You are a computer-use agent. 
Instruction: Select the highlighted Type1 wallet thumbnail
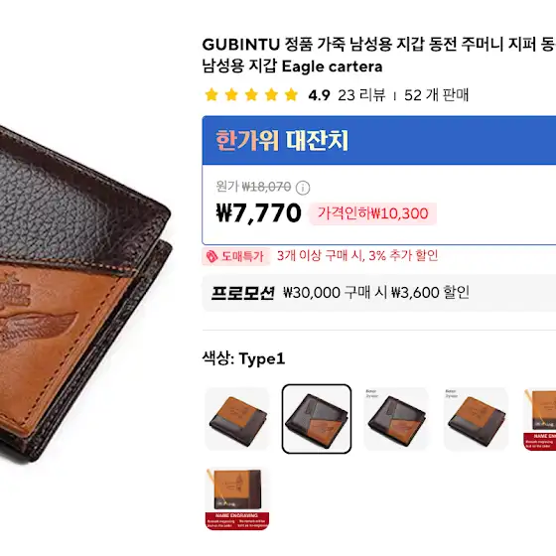tap(317, 419)
